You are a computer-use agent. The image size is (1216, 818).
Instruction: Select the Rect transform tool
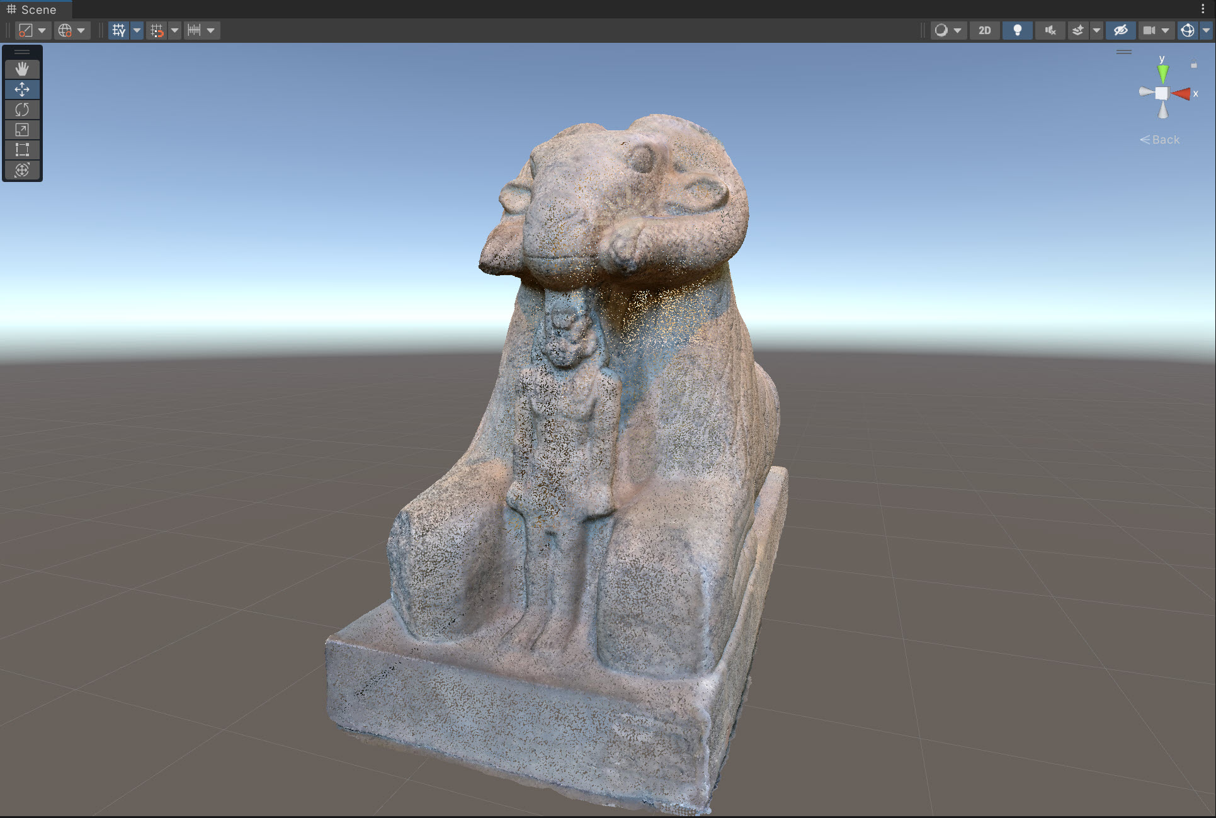[x=22, y=150]
